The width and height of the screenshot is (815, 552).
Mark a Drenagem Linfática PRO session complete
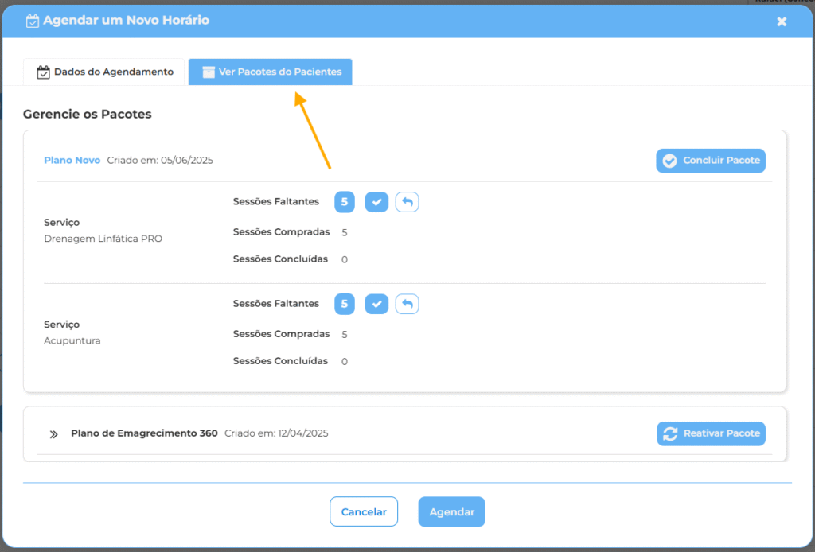[x=376, y=202]
